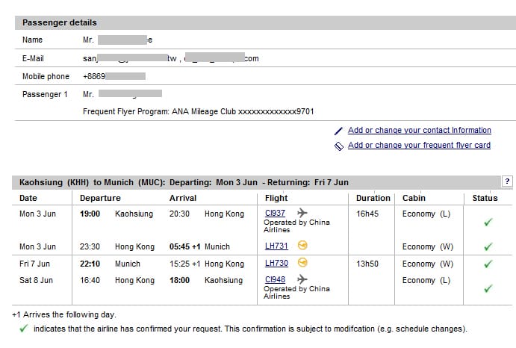Click the 16:40 Hong Kong departure time

[90, 281]
